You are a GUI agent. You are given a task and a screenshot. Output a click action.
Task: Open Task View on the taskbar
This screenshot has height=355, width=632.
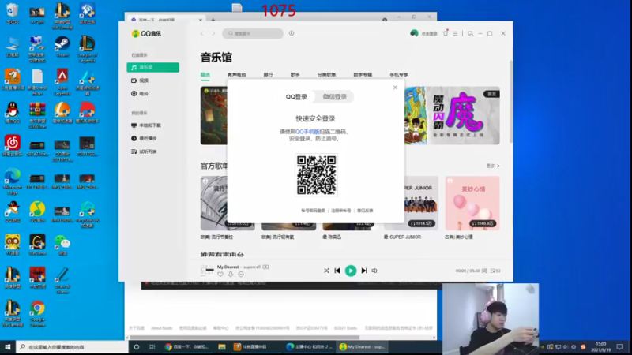point(152,346)
